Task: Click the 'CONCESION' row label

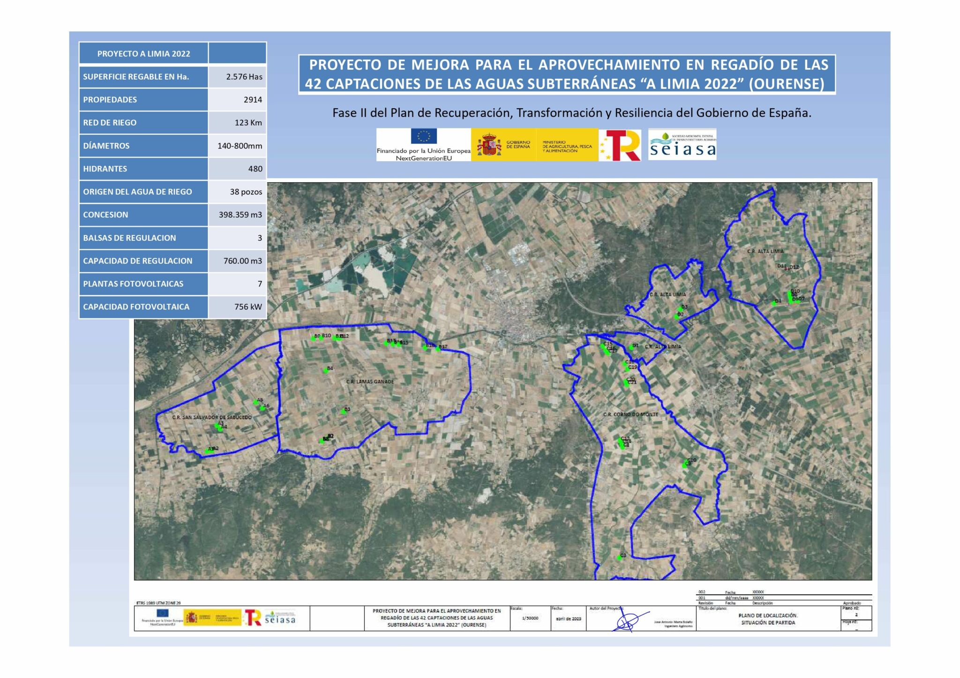Action: [x=144, y=214]
